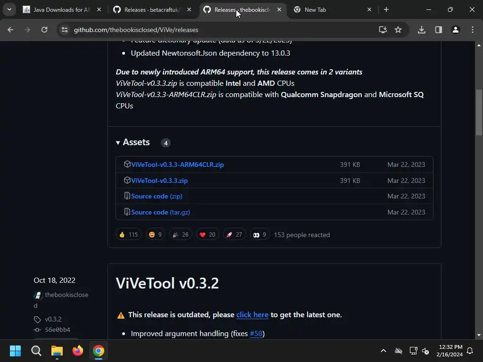Switch to Releases betacraftuk tab
The height and width of the screenshot is (362, 483).
click(x=152, y=9)
